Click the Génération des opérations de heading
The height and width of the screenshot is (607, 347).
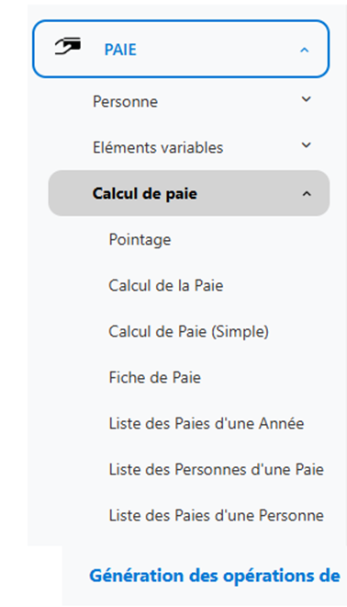215,576
